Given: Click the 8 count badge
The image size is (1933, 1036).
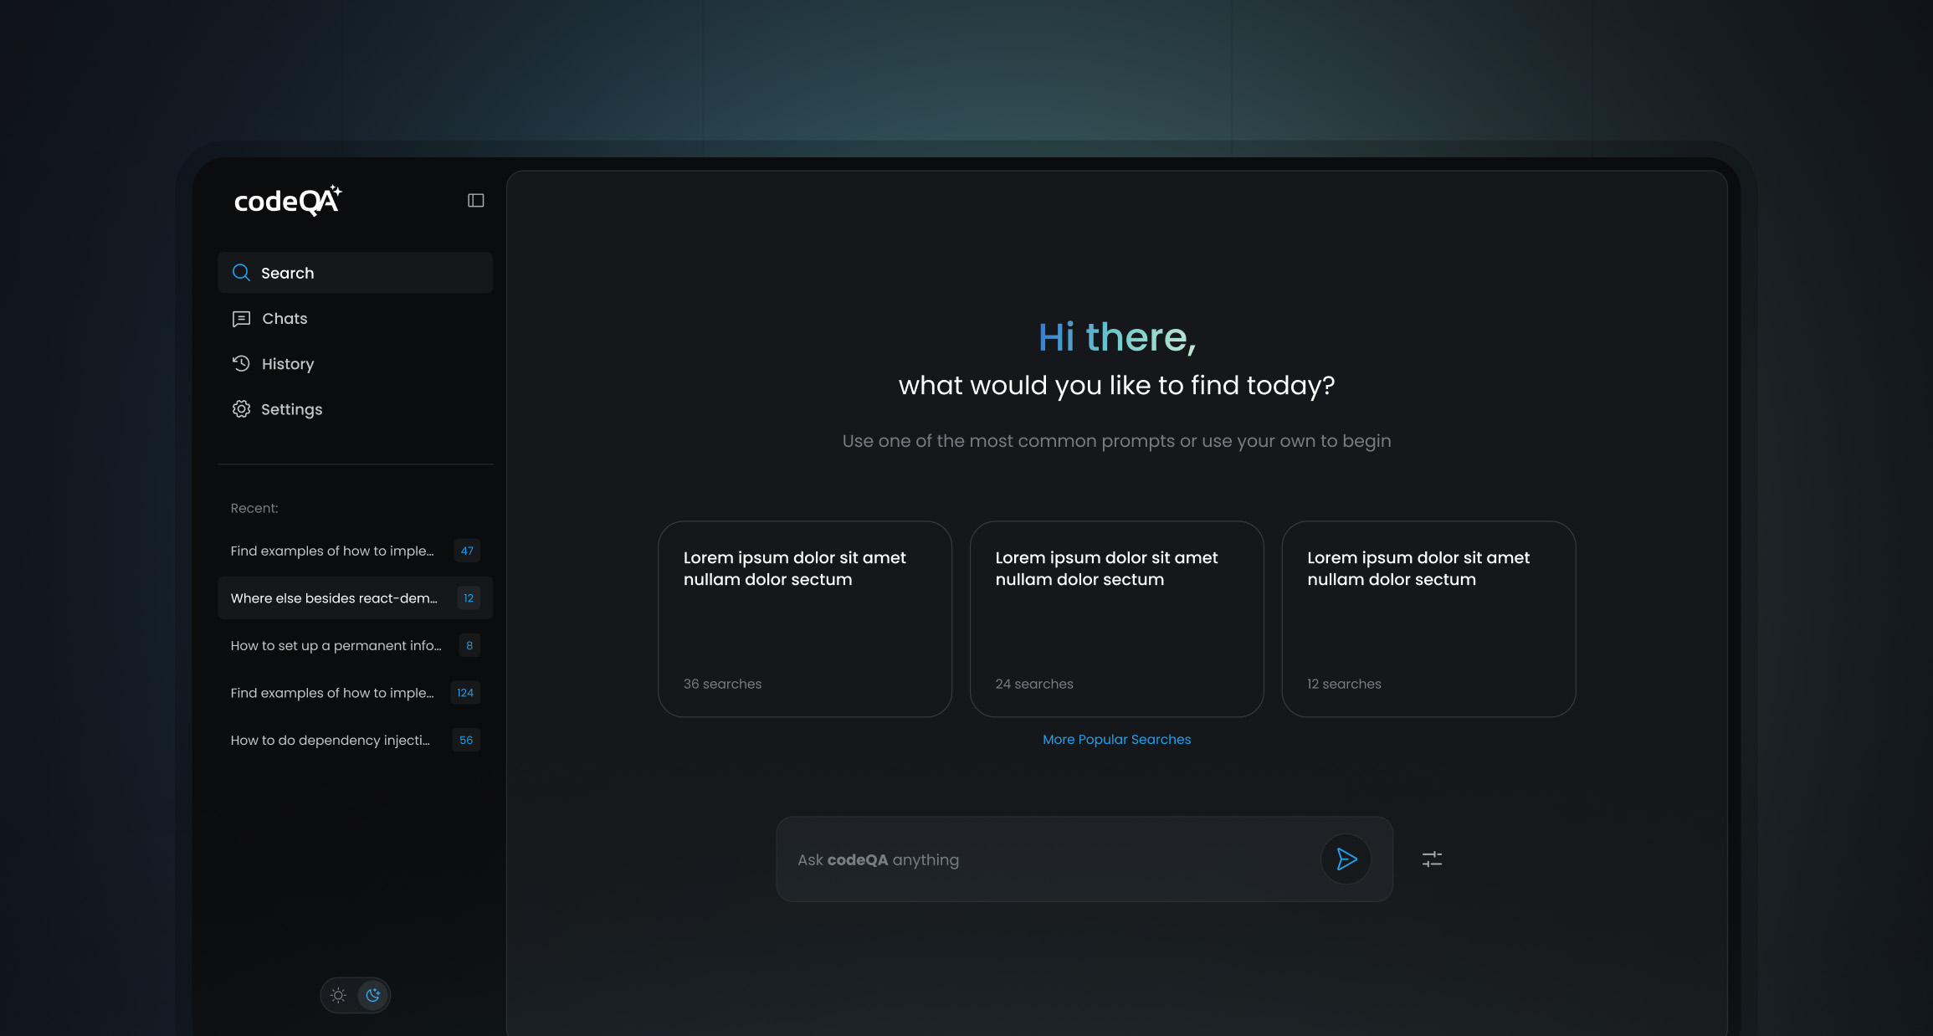Looking at the screenshot, I should (469, 645).
